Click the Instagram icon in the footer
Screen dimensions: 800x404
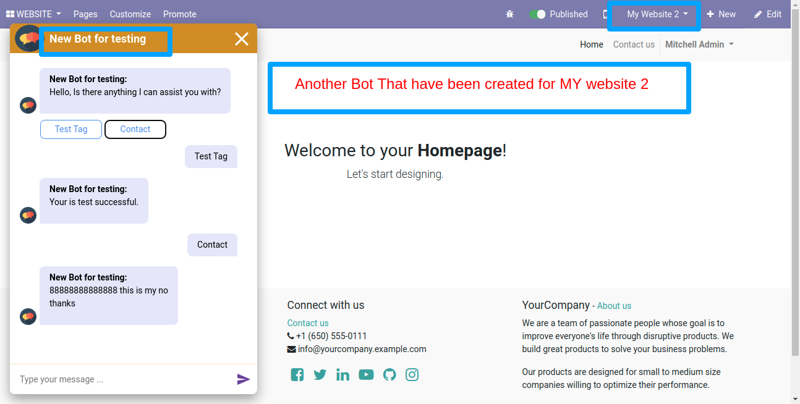(412, 374)
